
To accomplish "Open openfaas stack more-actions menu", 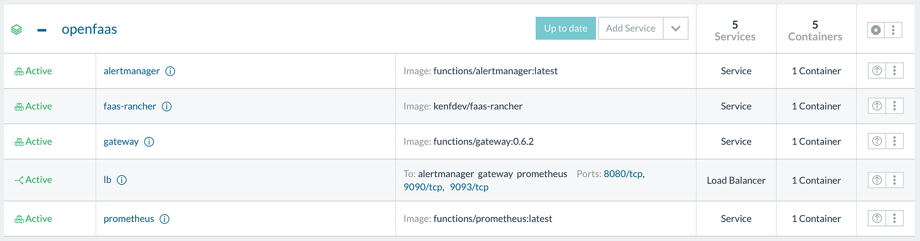I will pos(893,30).
